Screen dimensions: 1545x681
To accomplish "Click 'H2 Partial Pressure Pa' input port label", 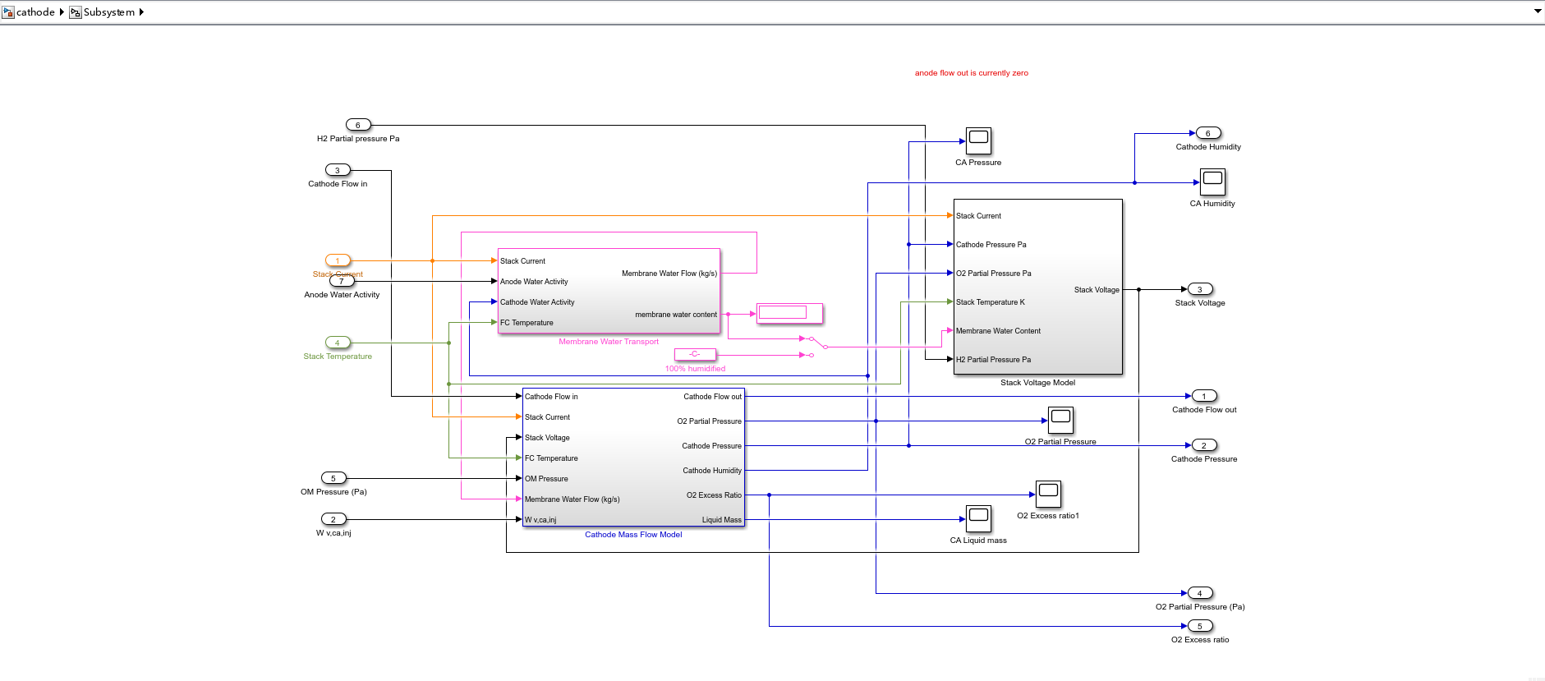I will tap(993, 360).
